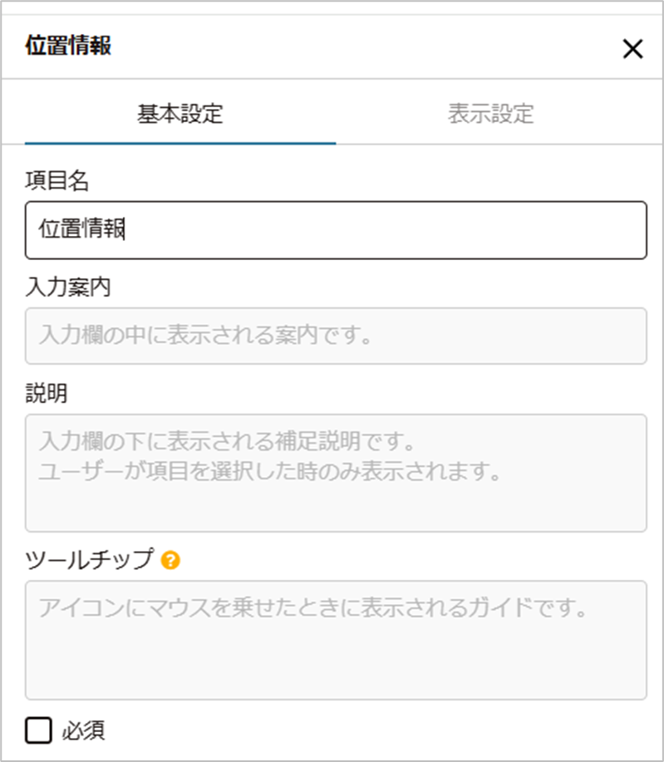
Task: Click placeholder line ユーザーが項目を選択した時のみ表示されます
Action: [270, 471]
